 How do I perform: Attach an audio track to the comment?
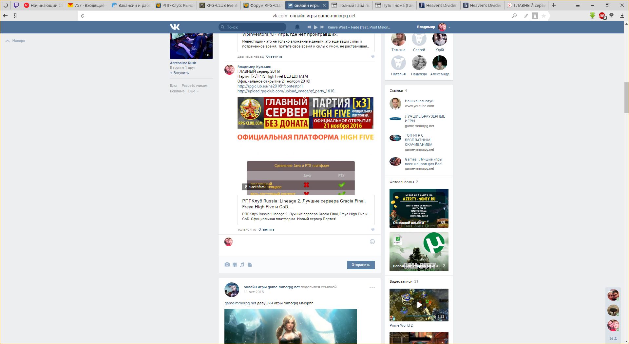pyautogui.click(x=242, y=265)
